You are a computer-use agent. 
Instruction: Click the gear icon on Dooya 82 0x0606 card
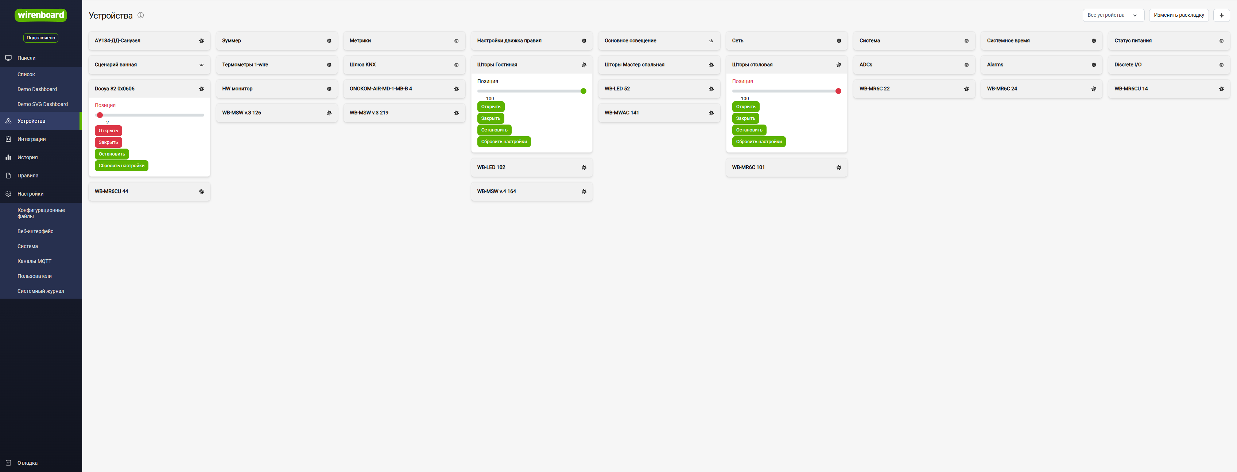[201, 89]
